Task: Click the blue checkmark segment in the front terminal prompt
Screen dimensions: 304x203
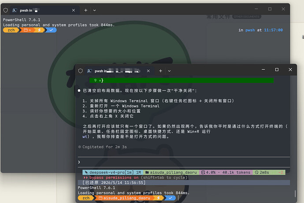Action: pos(170,198)
